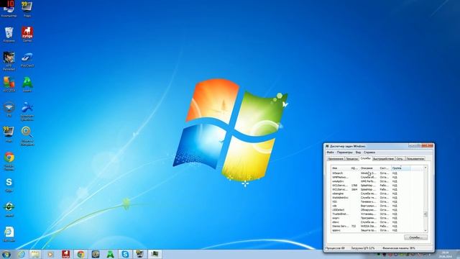This screenshot has height=259, width=460.
Task: Open Windows Explorer folder on taskbar
Action: point(35,254)
